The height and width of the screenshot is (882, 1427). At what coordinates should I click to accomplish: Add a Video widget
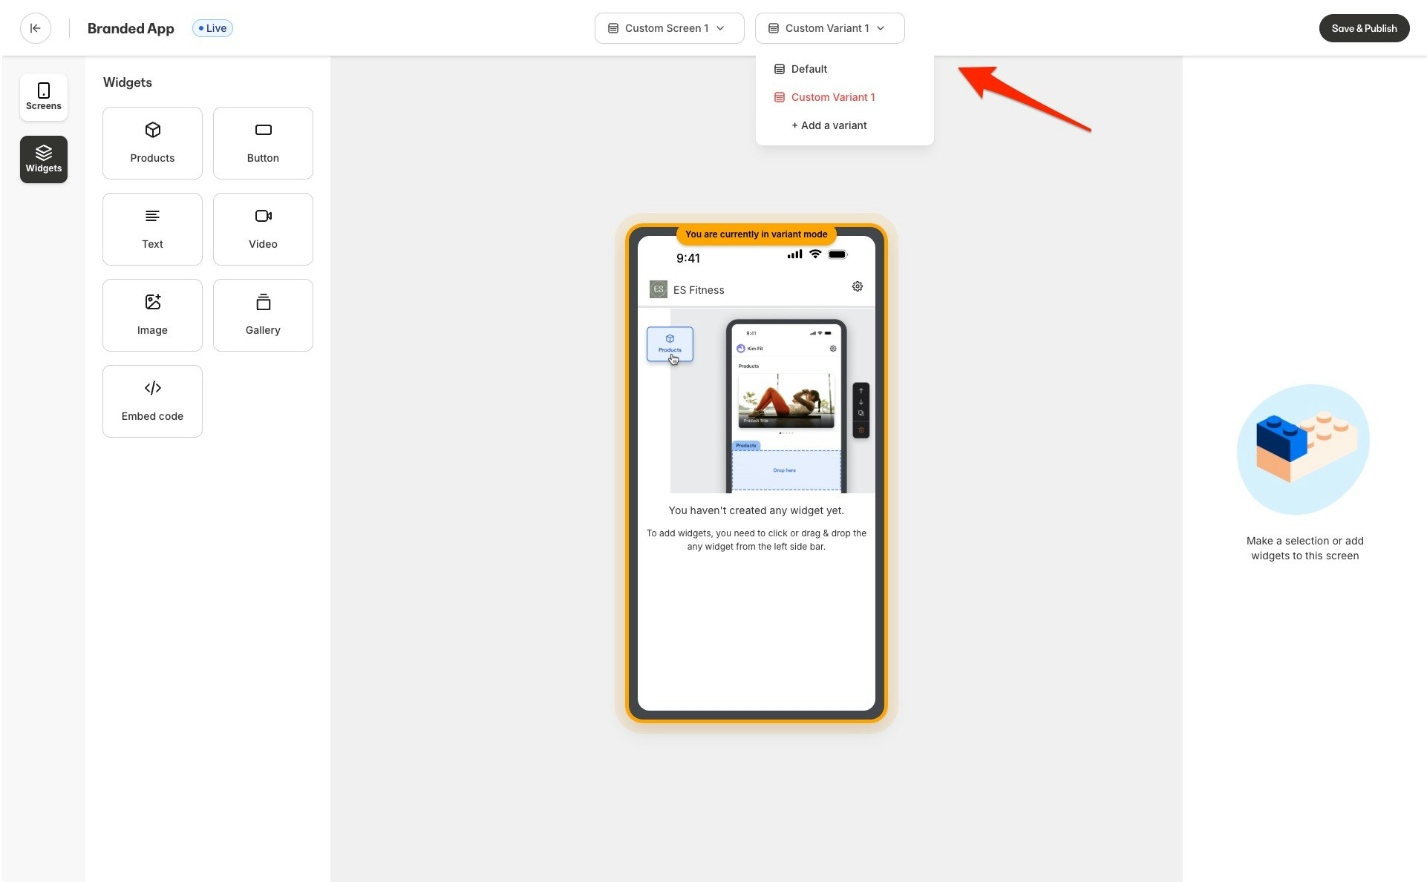263,228
